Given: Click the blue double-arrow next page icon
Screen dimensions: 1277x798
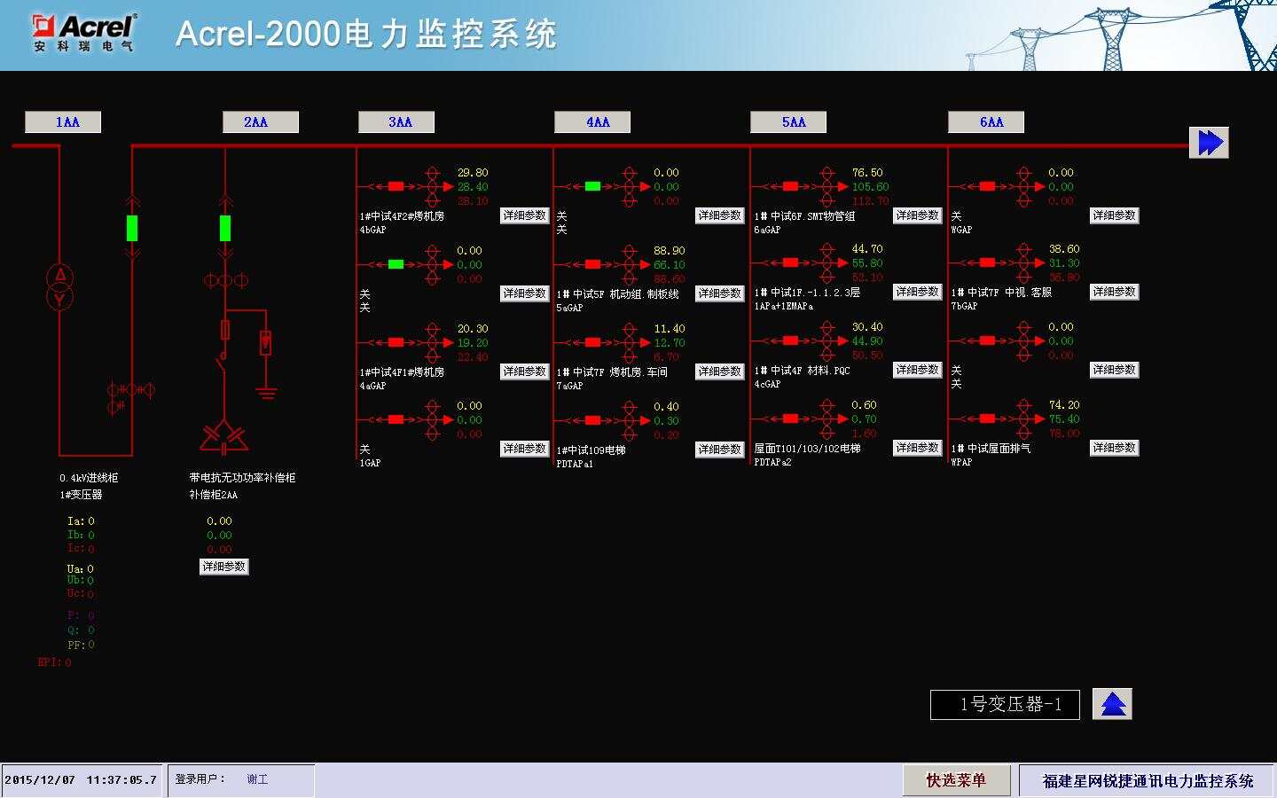Looking at the screenshot, I should coord(1209,143).
